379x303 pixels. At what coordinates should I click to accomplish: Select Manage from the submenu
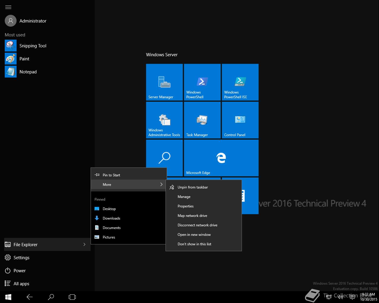(204, 197)
